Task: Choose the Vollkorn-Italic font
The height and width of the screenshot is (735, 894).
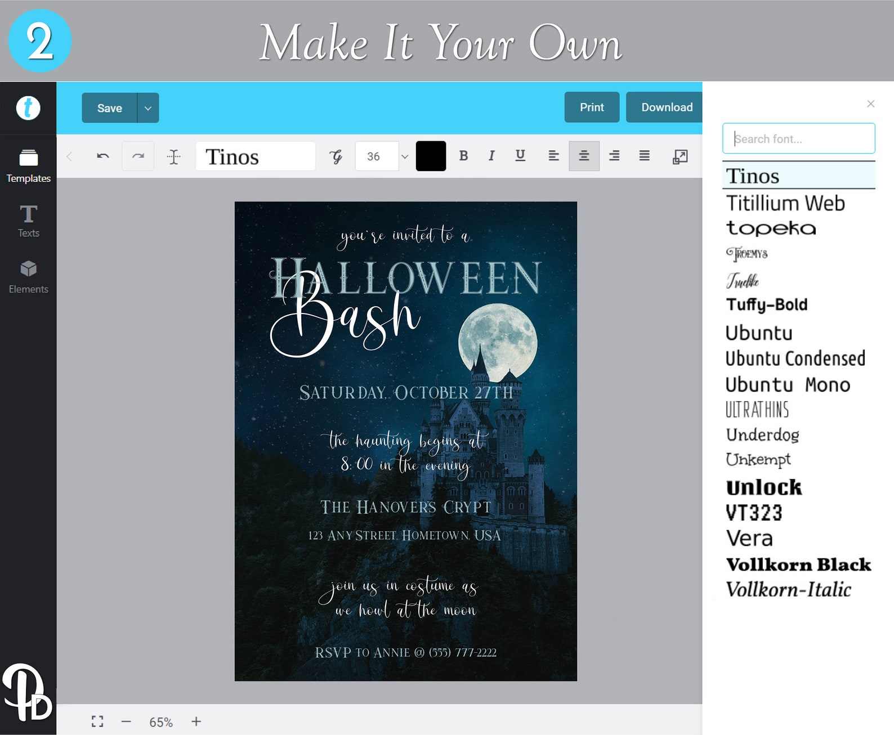Action: pos(788,589)
